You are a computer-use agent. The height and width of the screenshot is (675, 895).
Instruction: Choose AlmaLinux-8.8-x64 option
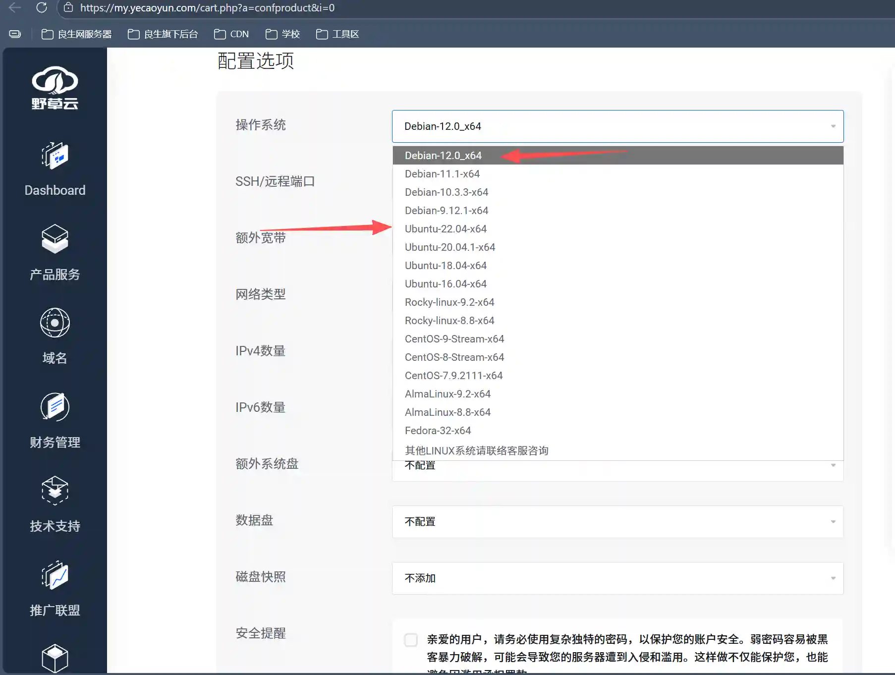tap(617, 412)
